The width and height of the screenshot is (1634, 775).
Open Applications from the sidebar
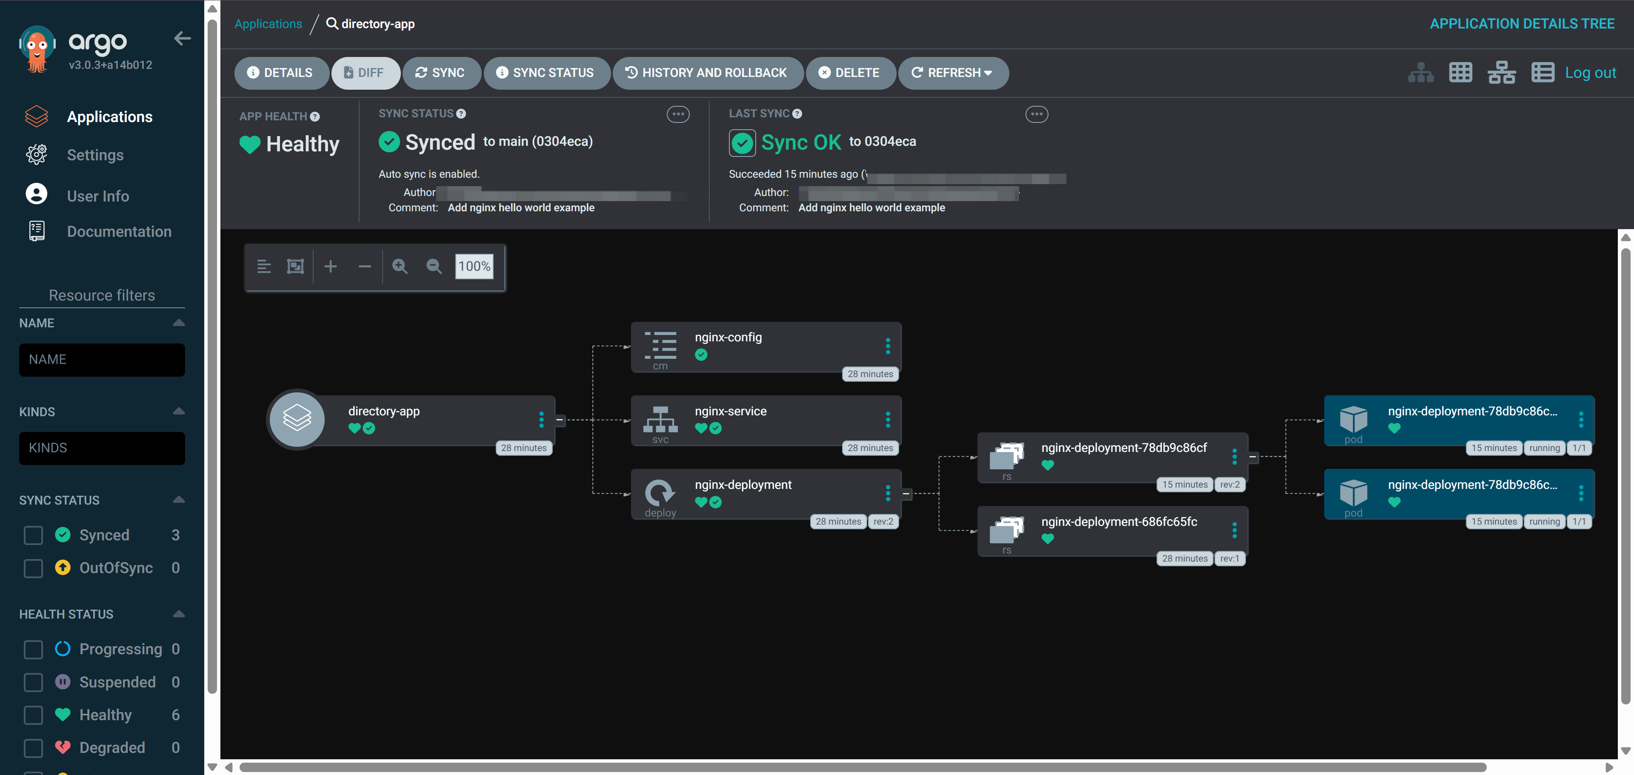109,116
